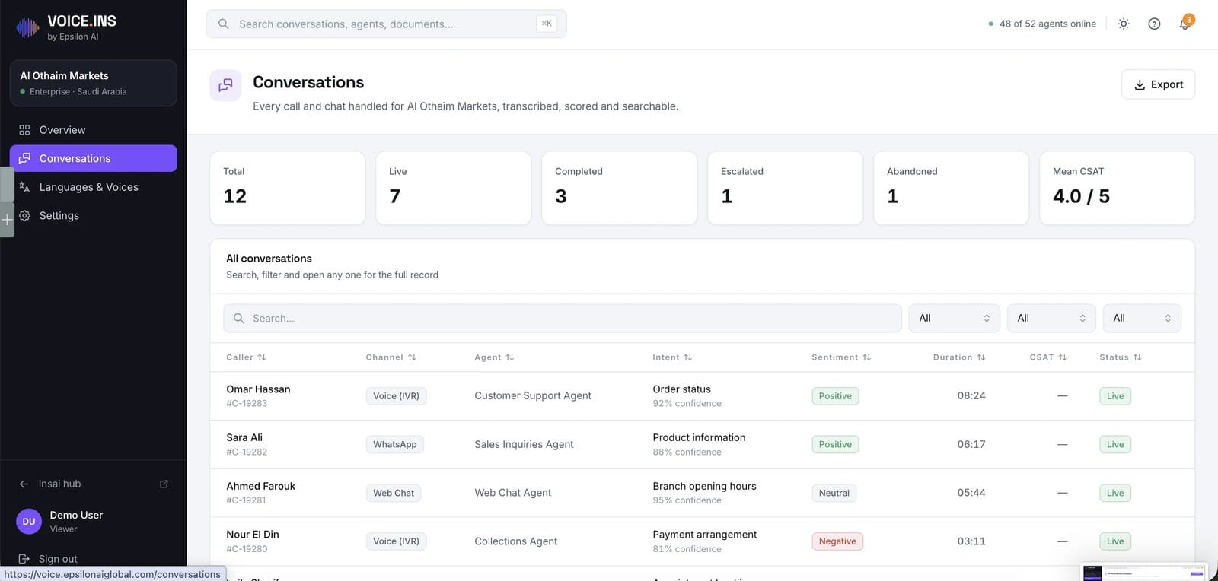The height and width of the screenshot is (581, 1218).
Task: Sort table by Channel column
Action: [x=391, y=357]
